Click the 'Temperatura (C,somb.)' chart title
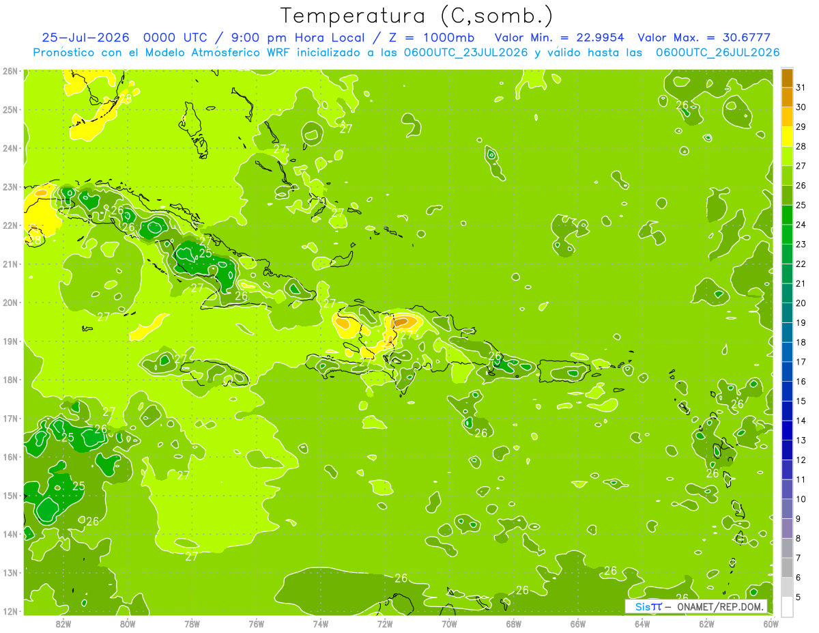Viewport: 819px width, 633px height. 417,16
